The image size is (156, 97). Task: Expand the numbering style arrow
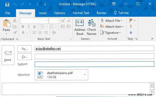click(56, 27)
